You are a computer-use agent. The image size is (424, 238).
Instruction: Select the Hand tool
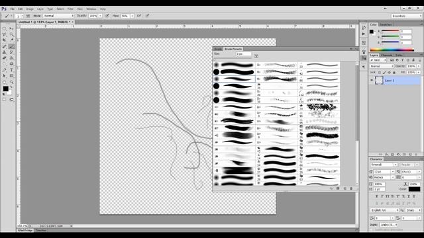(5, 82)
